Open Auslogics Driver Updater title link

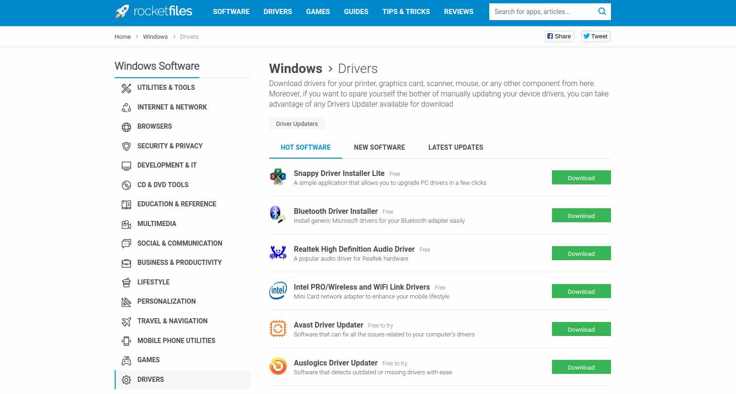point(336,363)
